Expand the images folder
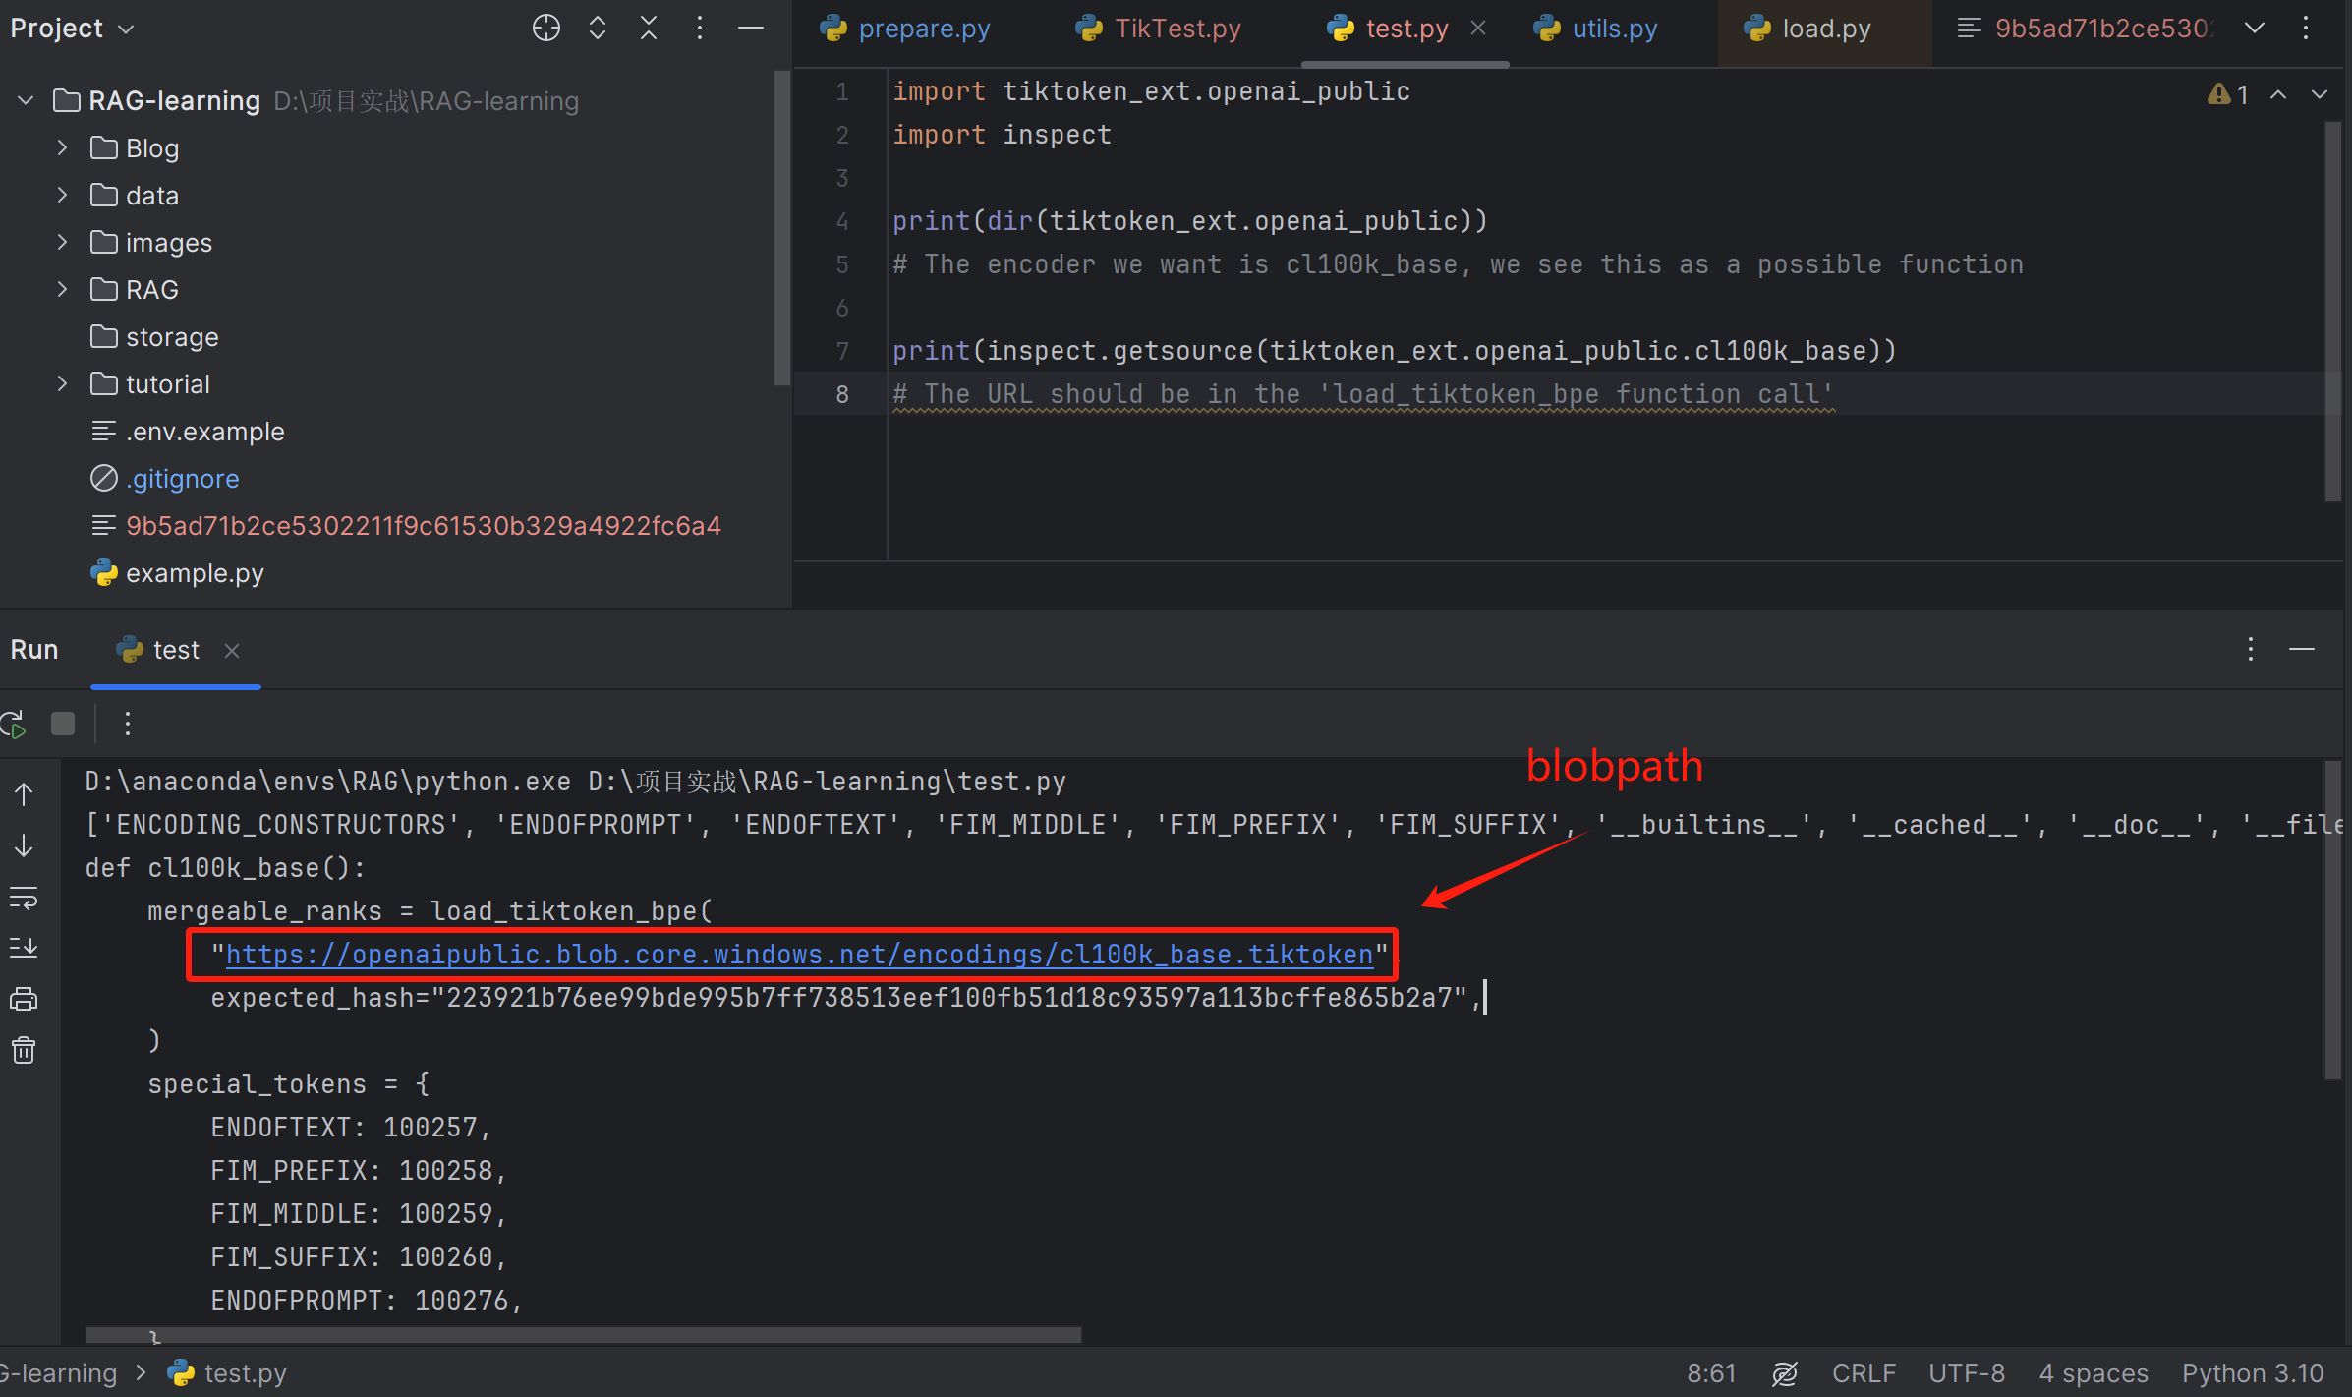 (62, 242)
